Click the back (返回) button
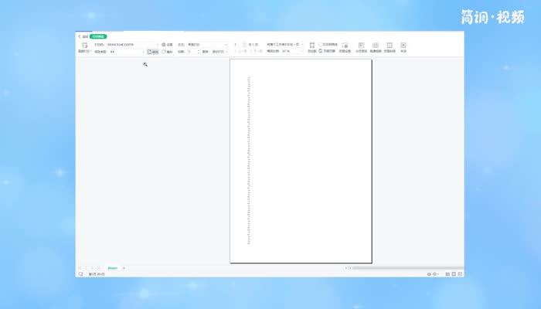Image resolution: width=541 pixels, height=309 pixels. point(83,36)
